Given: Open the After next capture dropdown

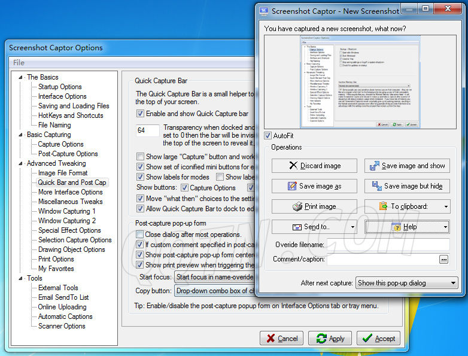Looking at the screenshot, I should 406,283.
